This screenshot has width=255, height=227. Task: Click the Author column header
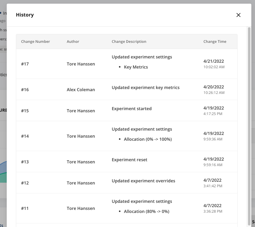[73, 42]
